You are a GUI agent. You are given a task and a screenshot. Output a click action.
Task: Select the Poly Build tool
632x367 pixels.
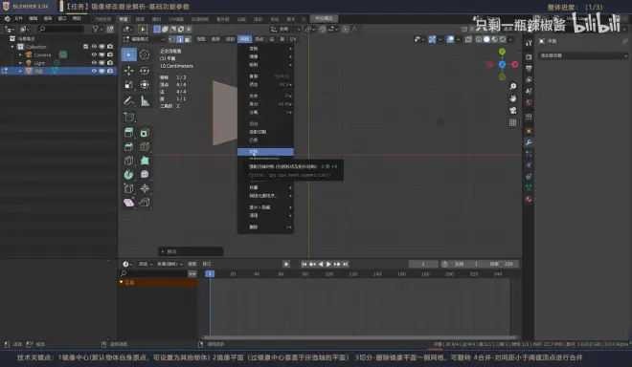pyautogui.click(x=145, y=161)
